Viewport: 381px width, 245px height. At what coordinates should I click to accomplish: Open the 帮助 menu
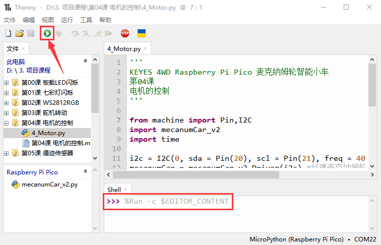point(105,20)
